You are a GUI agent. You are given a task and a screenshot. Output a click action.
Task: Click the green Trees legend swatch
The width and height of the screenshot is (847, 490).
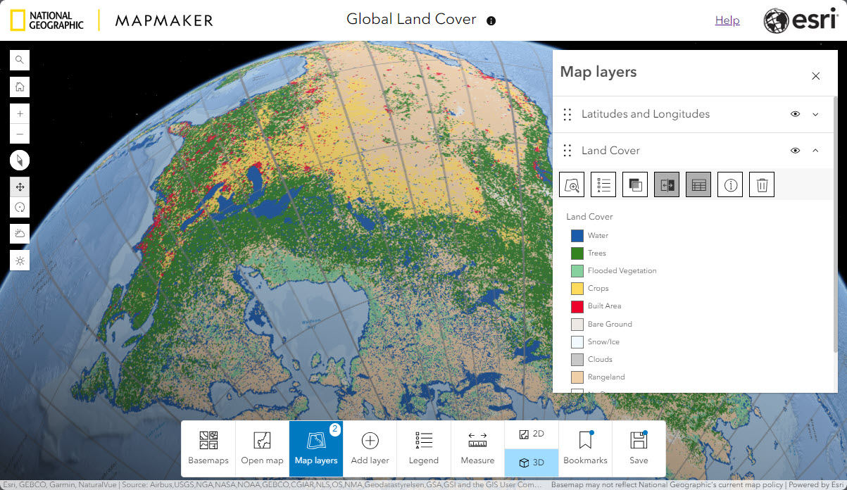577,253
